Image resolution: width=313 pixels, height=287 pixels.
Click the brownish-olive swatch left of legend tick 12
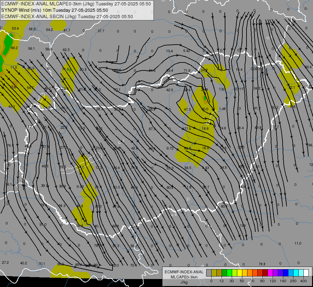[x=219, y=273]
